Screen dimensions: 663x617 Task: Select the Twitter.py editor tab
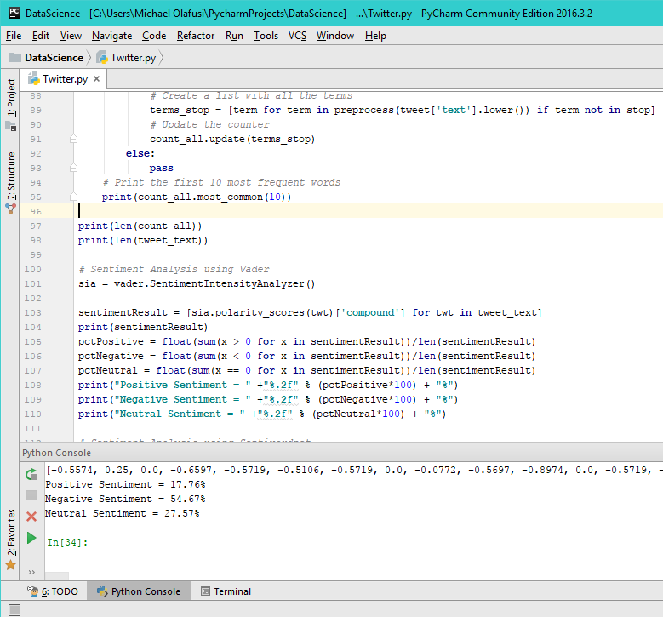click(x=65, y=79)
